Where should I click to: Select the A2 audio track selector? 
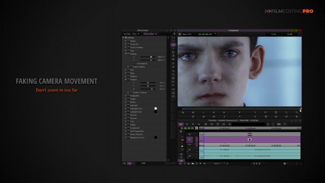189,156
